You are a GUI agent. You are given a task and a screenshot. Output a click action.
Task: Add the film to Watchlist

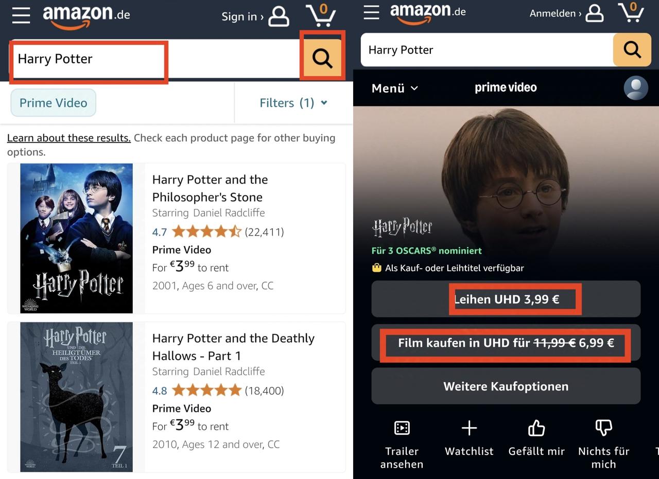click(469, 428)
